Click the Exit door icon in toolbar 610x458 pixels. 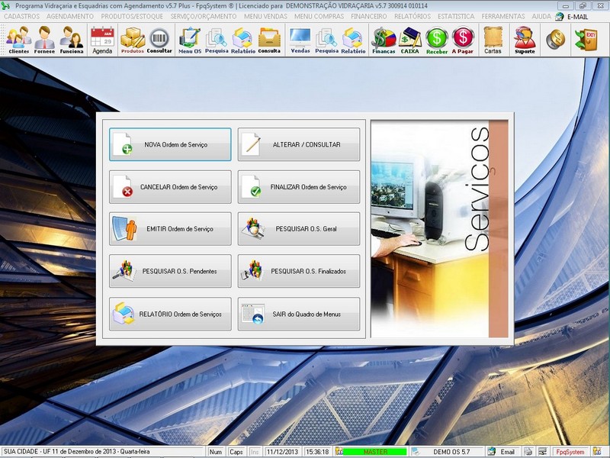tap(587, 39)
